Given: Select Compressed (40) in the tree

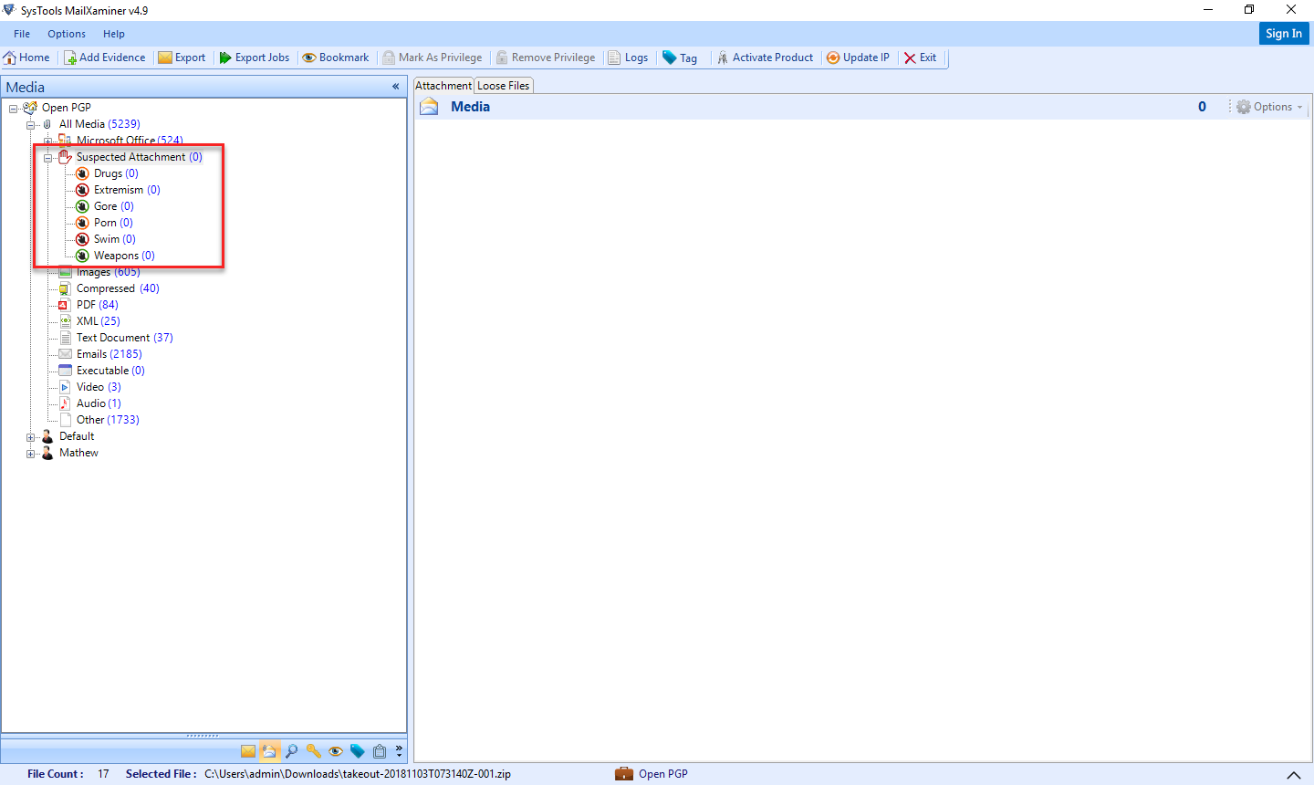Looking at the screenshot, I should (118, 288).
